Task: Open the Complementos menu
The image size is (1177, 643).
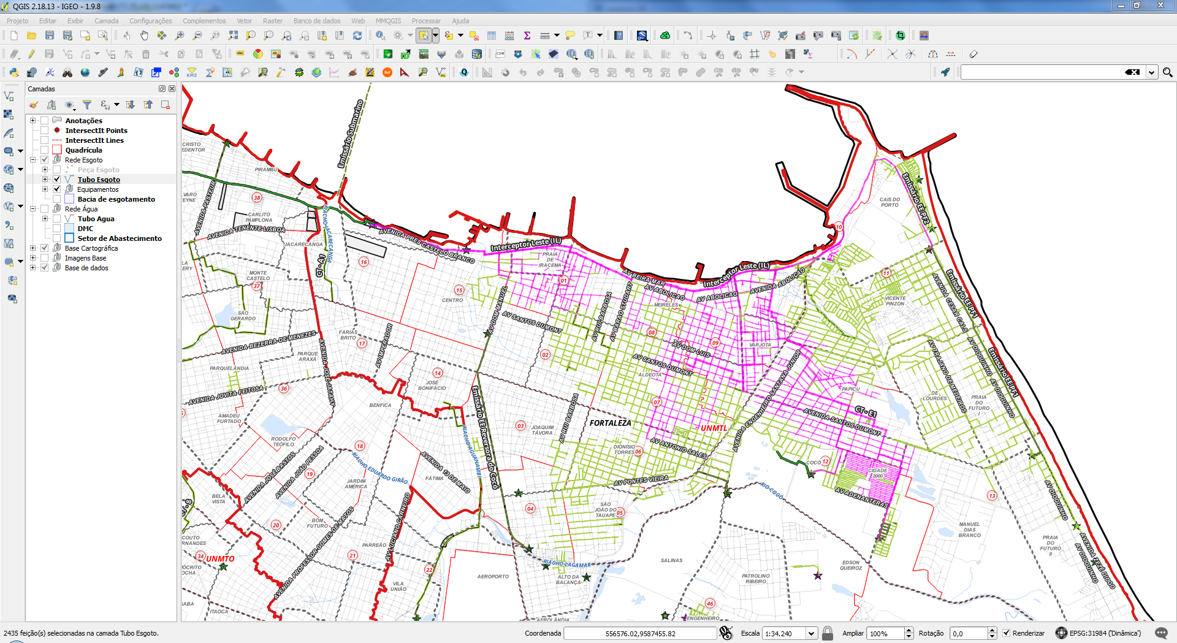Action: (x=204, y=21)
